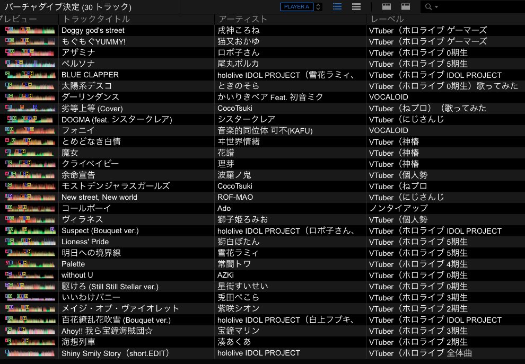Select the track 'Suspect (Bouquet ver.)'

click(x=100, y=231)
